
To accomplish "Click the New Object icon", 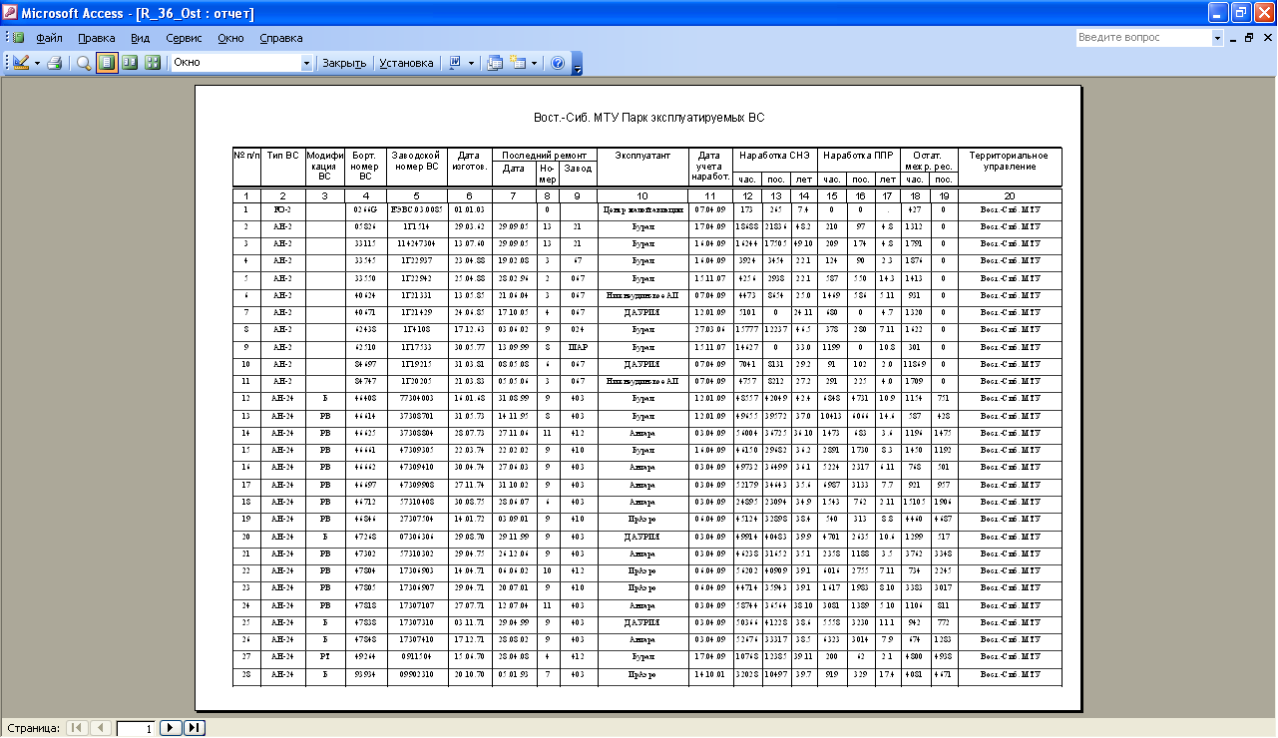I will (x=517, y=63).
